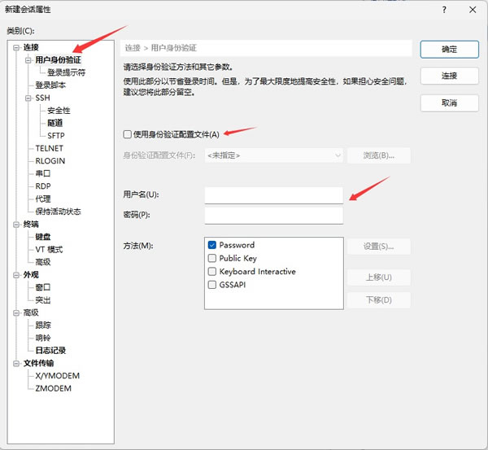The height and width of the screenshot is (450, 488).
Task: Collapse the 文件传输 tree node
Action: coord(15,363)
